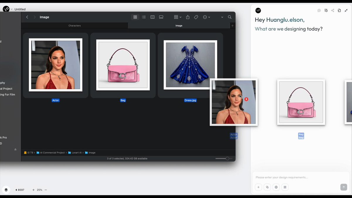Screen dimensions: 352x198
Task: Click the Dress.jpg file name label
Action: (190, 100)
